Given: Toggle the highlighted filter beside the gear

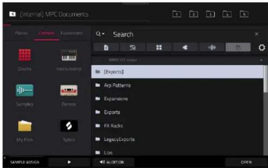Looking at the screenshot, I should tap(238, 48).
